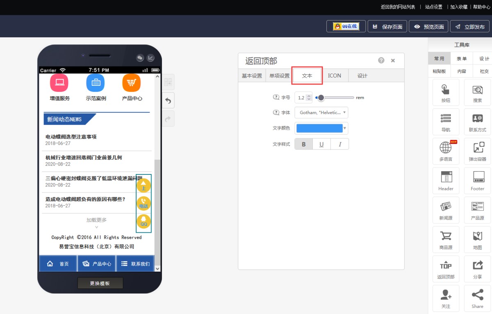The image size is (492, 314).
Task: Click chat bubble icon on phone frame
Action: point(140,58)
